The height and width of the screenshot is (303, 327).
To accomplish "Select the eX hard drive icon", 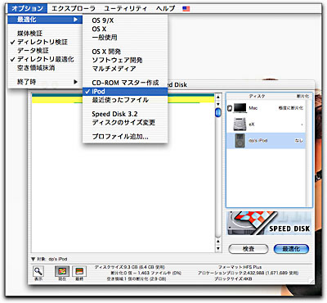I will coord(240,124).
